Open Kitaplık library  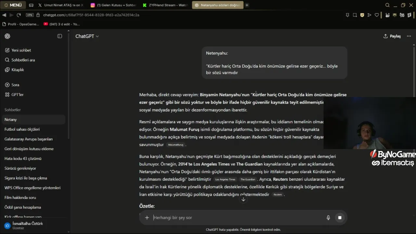[15, 70]
